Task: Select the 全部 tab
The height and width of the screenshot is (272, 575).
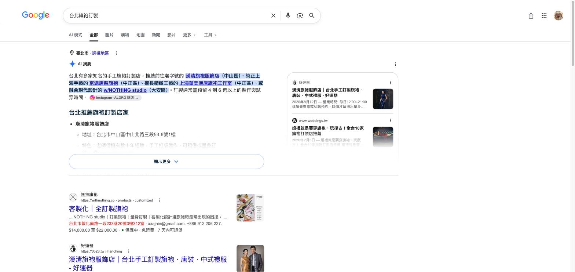Action: tap(94, 35)
